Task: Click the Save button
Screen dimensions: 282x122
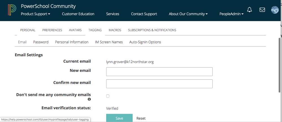Action: (x=119, y=118)
